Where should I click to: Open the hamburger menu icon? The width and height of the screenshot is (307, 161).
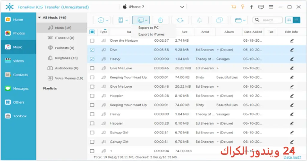[x=271, y=7]
